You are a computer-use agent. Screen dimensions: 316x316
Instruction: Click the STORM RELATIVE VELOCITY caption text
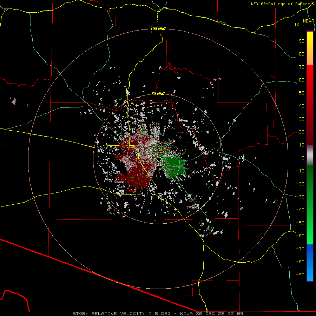(109, 314)
